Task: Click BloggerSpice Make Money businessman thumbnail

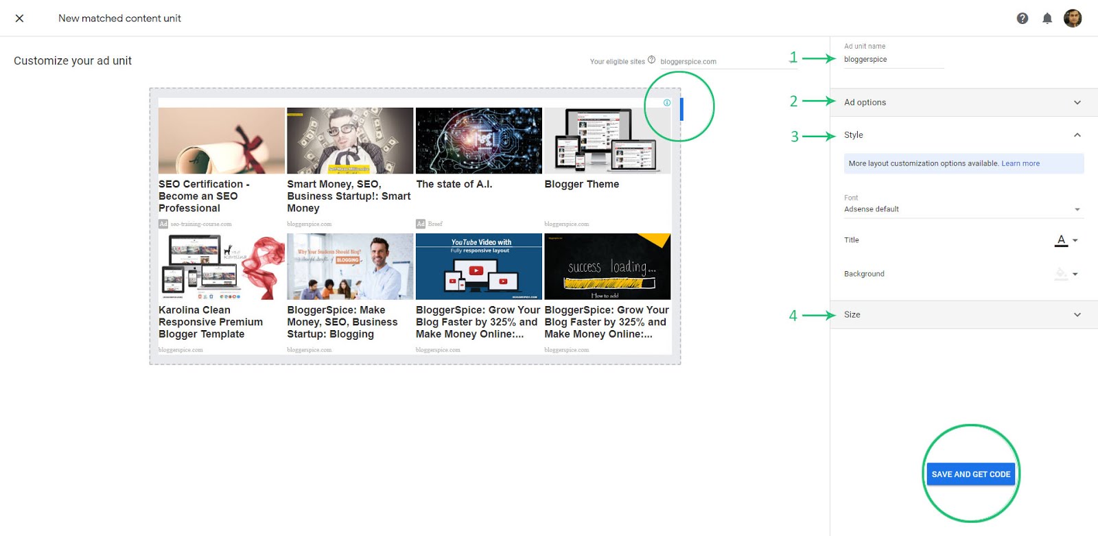Action: click(350, 266)
